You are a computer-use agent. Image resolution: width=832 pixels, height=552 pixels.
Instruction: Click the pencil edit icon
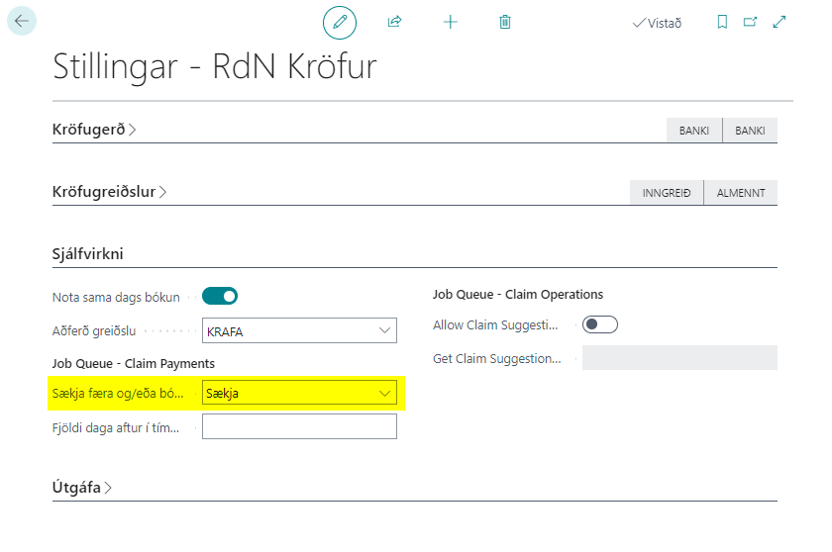point(340,22)
